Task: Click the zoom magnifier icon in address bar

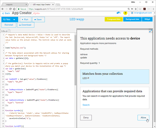Action: coord(129,9)
